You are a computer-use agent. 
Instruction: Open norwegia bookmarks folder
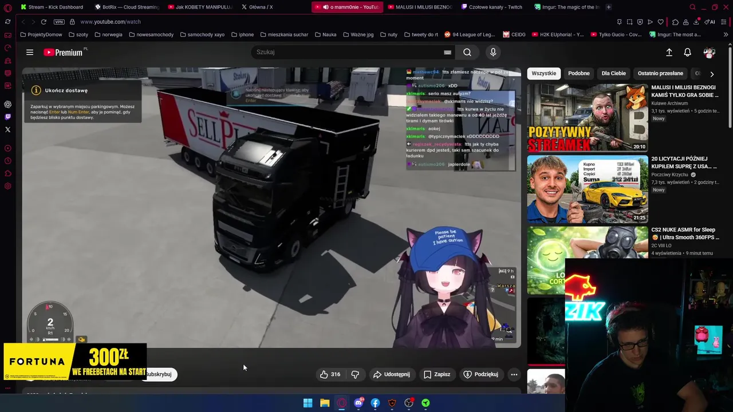click(108, 34)
